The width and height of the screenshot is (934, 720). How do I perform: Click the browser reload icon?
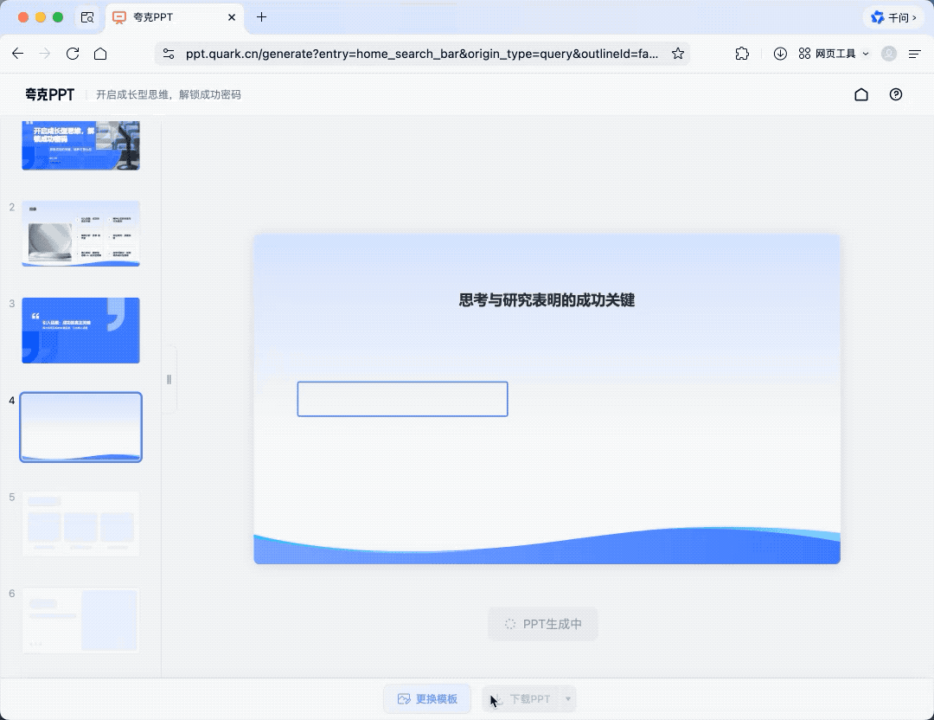coord(73,54)
